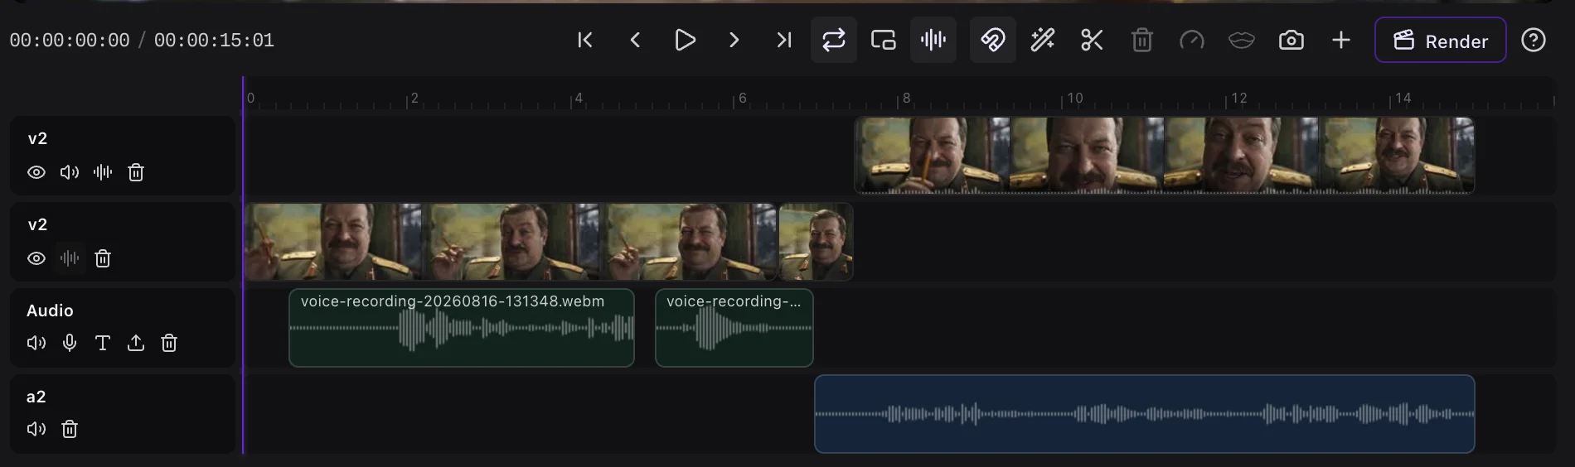Viewport: 1575px width, 467px height.
Task: Click the lip sync lips icon
Action: pyautogui.click(x=1242, y=40)
